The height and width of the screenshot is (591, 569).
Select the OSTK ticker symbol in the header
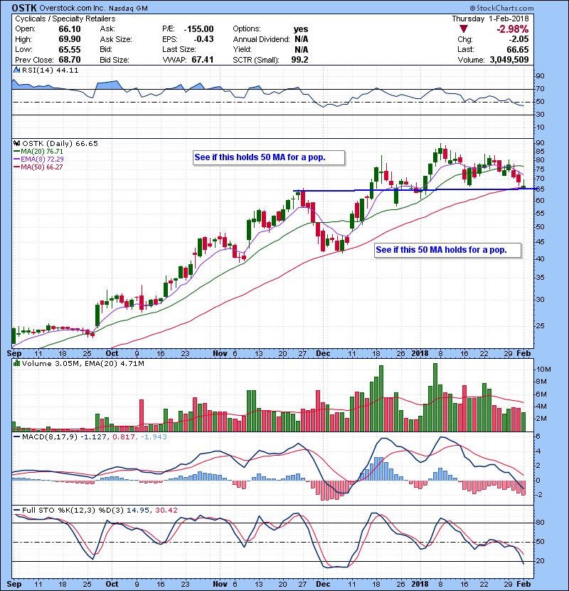[24, 8]
